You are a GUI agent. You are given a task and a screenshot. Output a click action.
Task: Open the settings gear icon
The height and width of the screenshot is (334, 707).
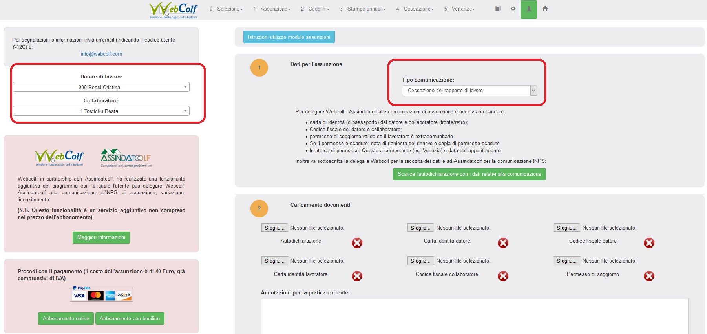pyautogui.click(x=513, y=9)
